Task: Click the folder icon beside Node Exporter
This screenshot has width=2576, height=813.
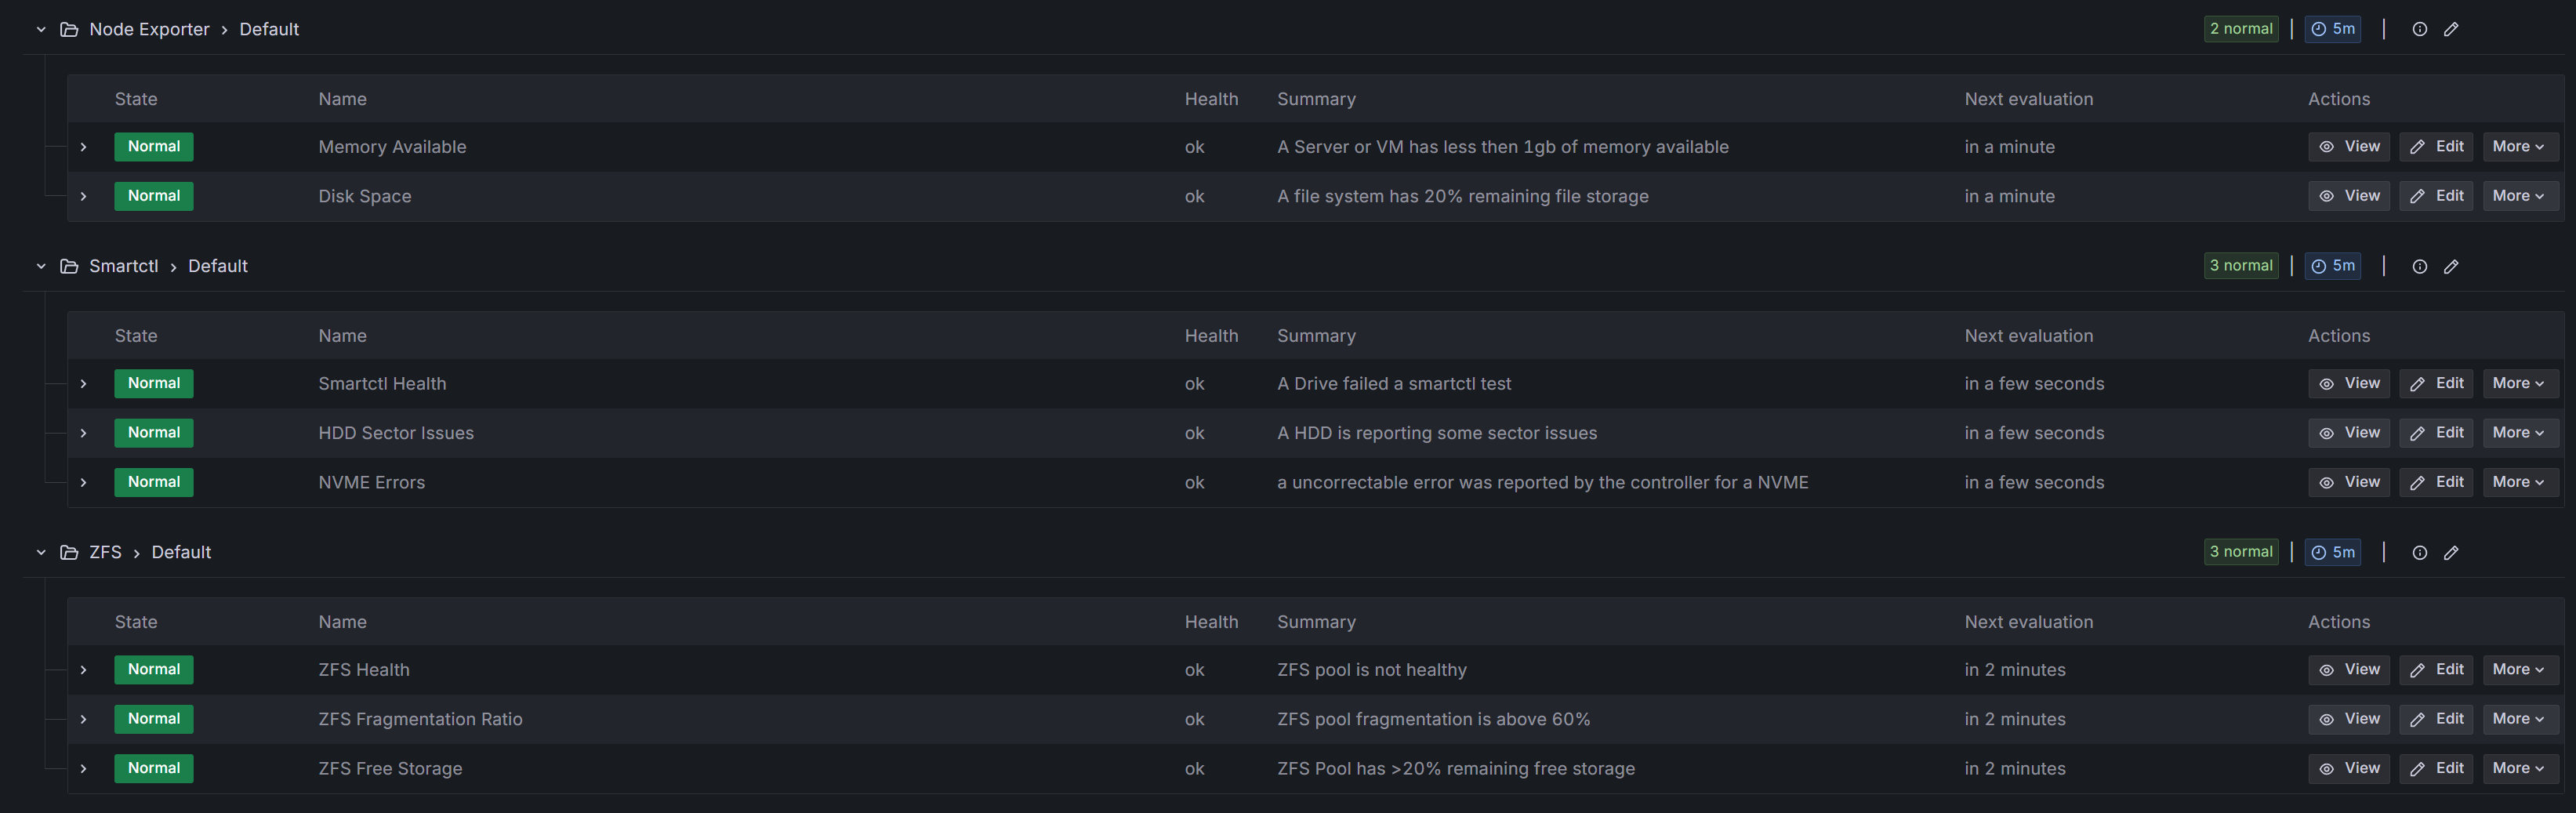Action: pos(69,29)
